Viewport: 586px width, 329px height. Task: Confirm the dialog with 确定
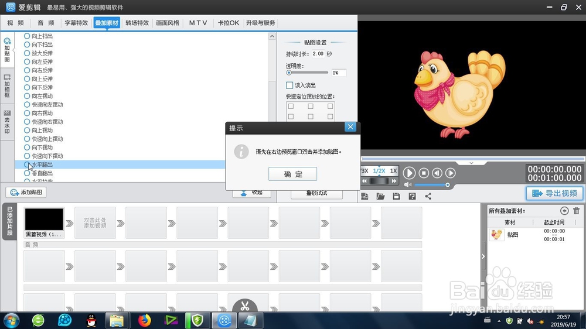pos(292,174)
